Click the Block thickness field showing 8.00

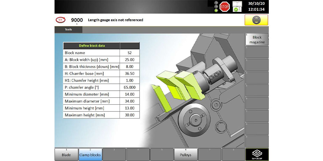pyautogui.click(x=129, y=66)
